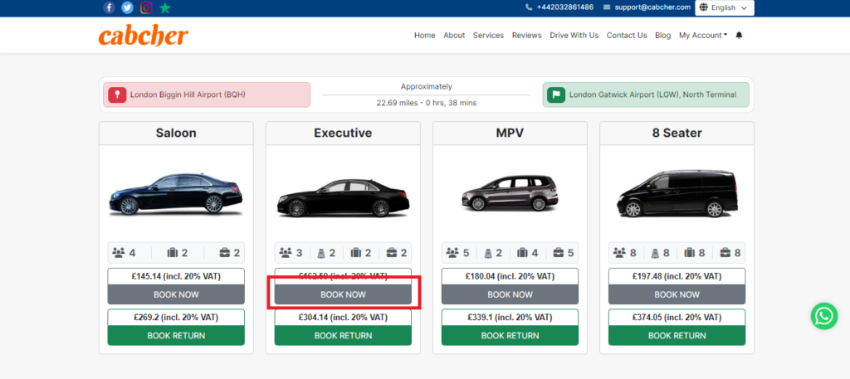Click Book Now for Saloon
Viewport: 850px width, 379px height.
click(176, 294)
